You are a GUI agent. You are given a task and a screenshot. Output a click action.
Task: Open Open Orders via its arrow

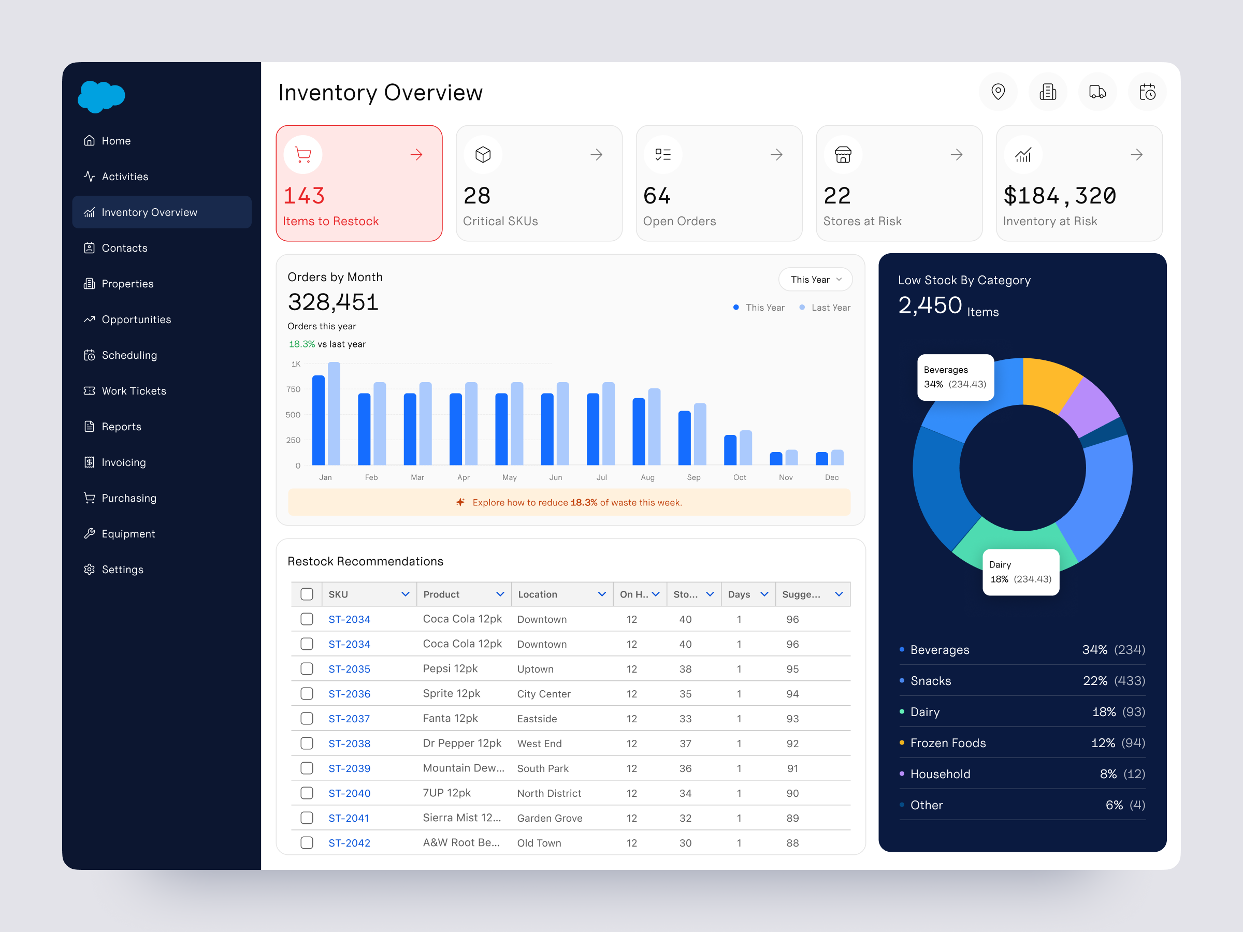(x=776, y=154)
